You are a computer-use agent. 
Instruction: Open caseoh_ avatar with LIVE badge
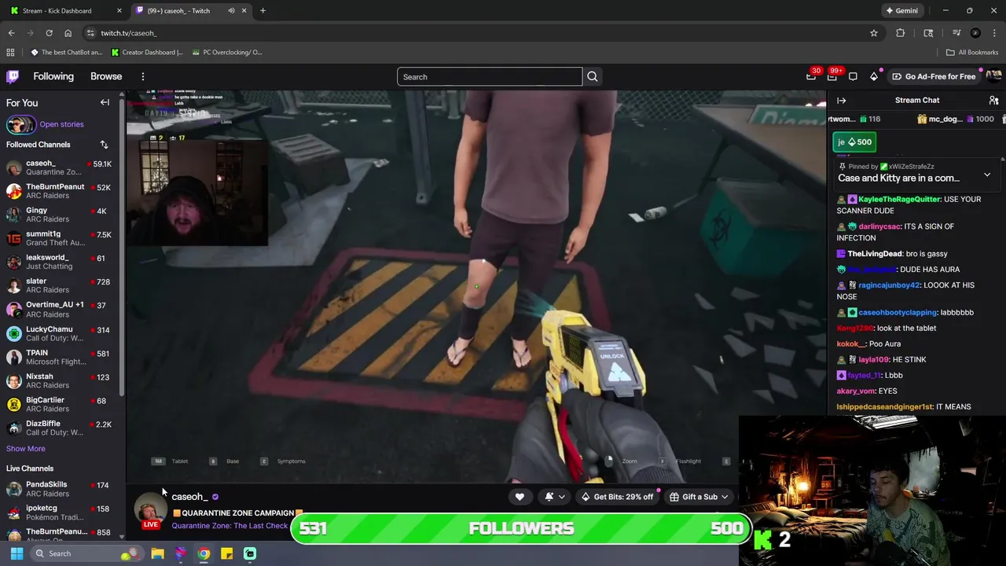pyautogui.click(x=149, y=512)
